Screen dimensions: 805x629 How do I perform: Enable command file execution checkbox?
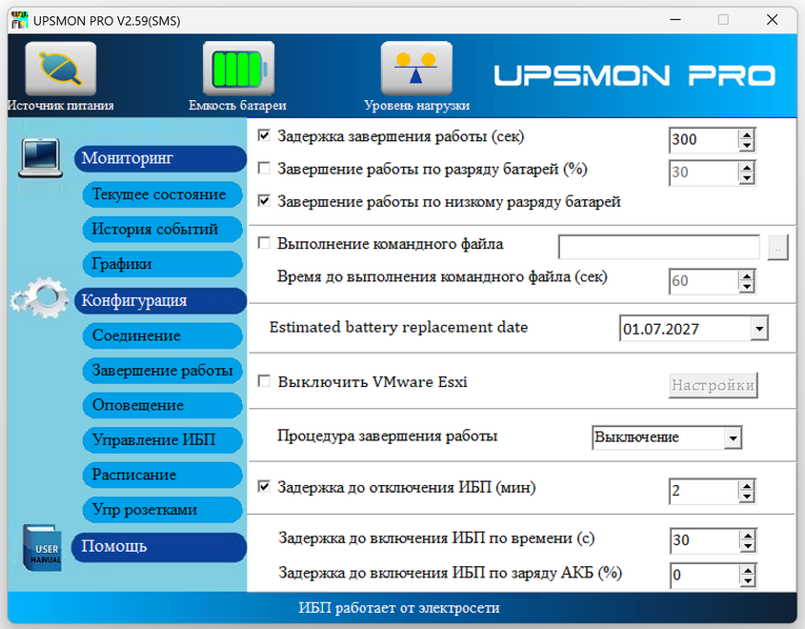click(264, 243)
